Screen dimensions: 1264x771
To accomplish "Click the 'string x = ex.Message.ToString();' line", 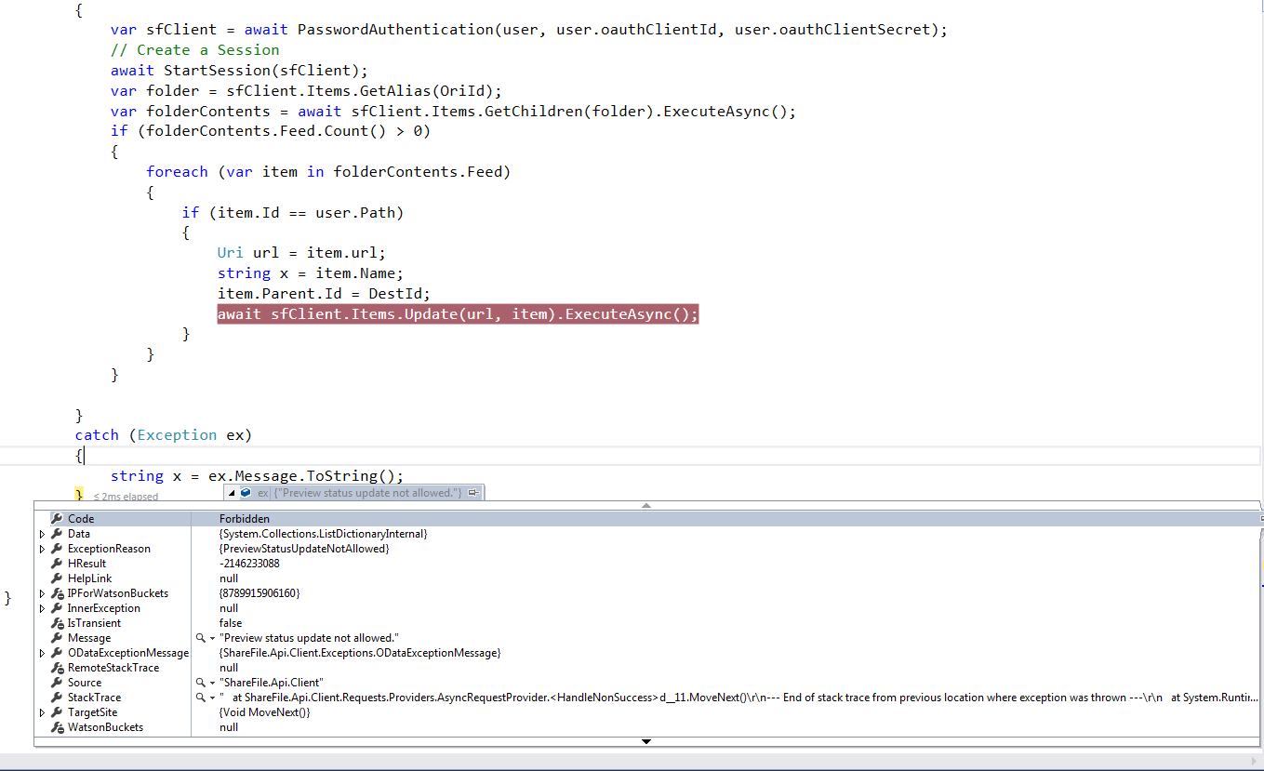I will (x=258, y=476).
